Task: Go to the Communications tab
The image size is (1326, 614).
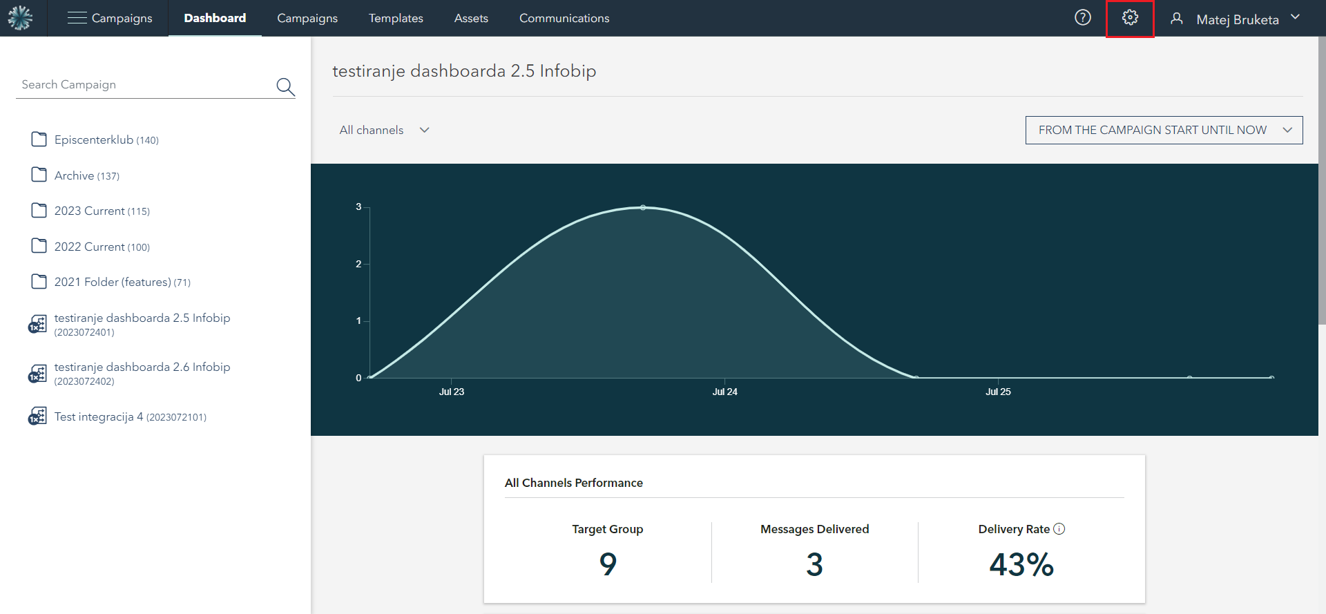Action: [564, 18]
